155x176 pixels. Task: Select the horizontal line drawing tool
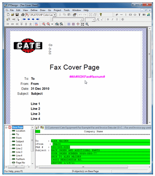coord(121,15)
